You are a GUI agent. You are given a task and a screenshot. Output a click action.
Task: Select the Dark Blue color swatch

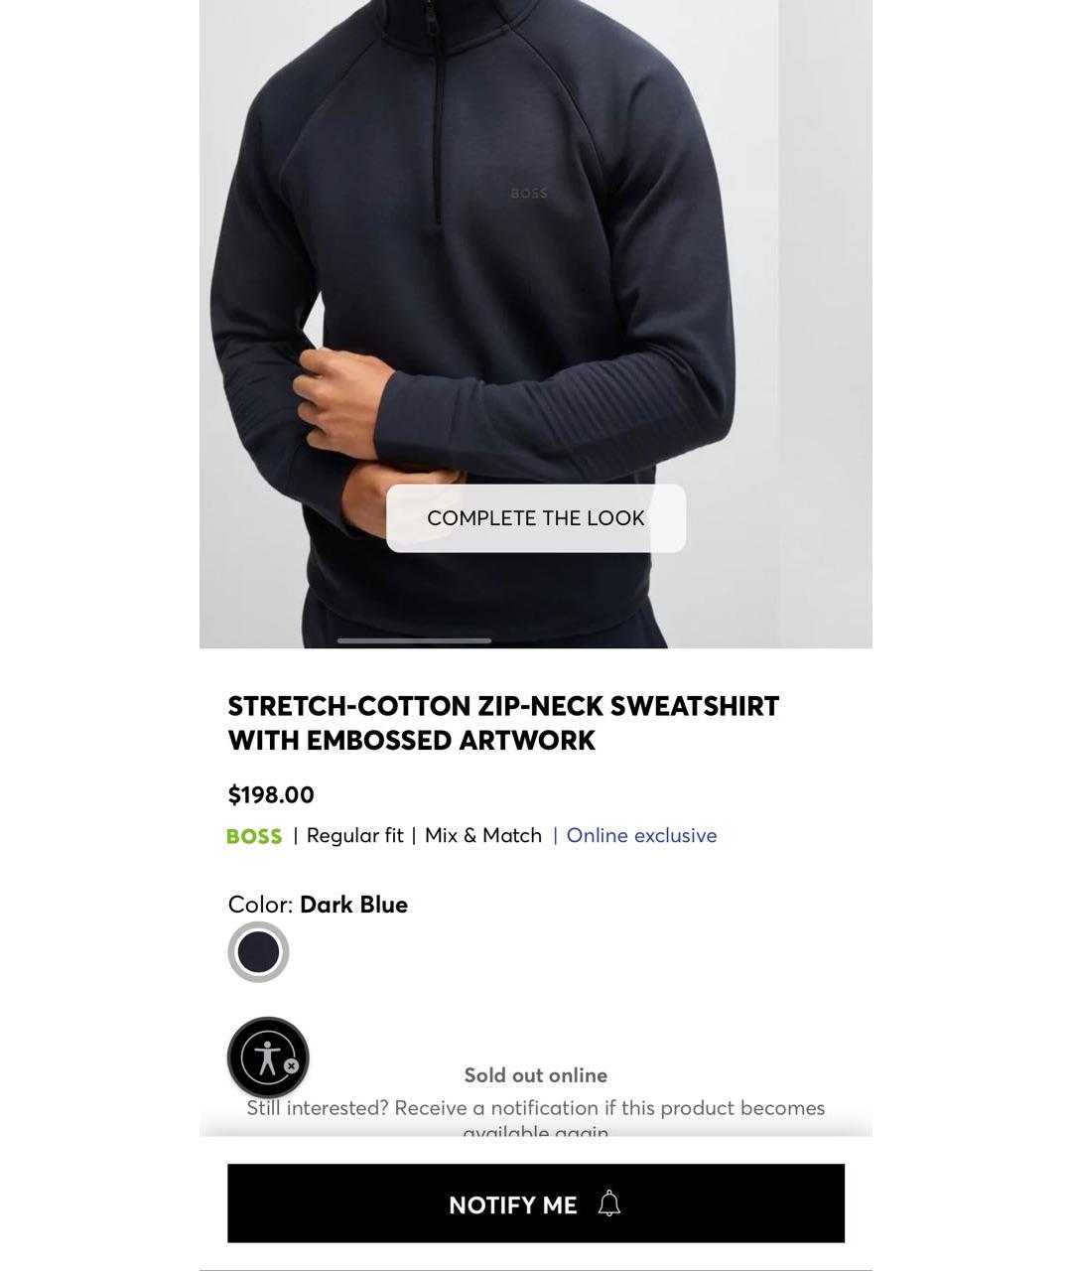(x=258, y=952)
